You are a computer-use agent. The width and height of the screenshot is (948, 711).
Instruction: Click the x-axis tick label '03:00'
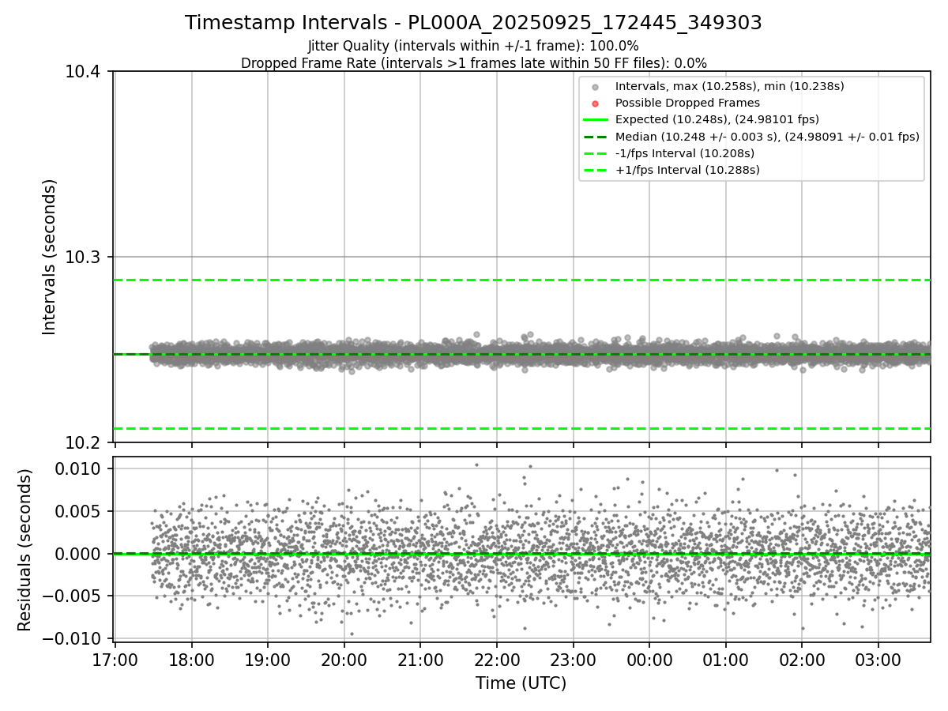(x=878, y=660)
